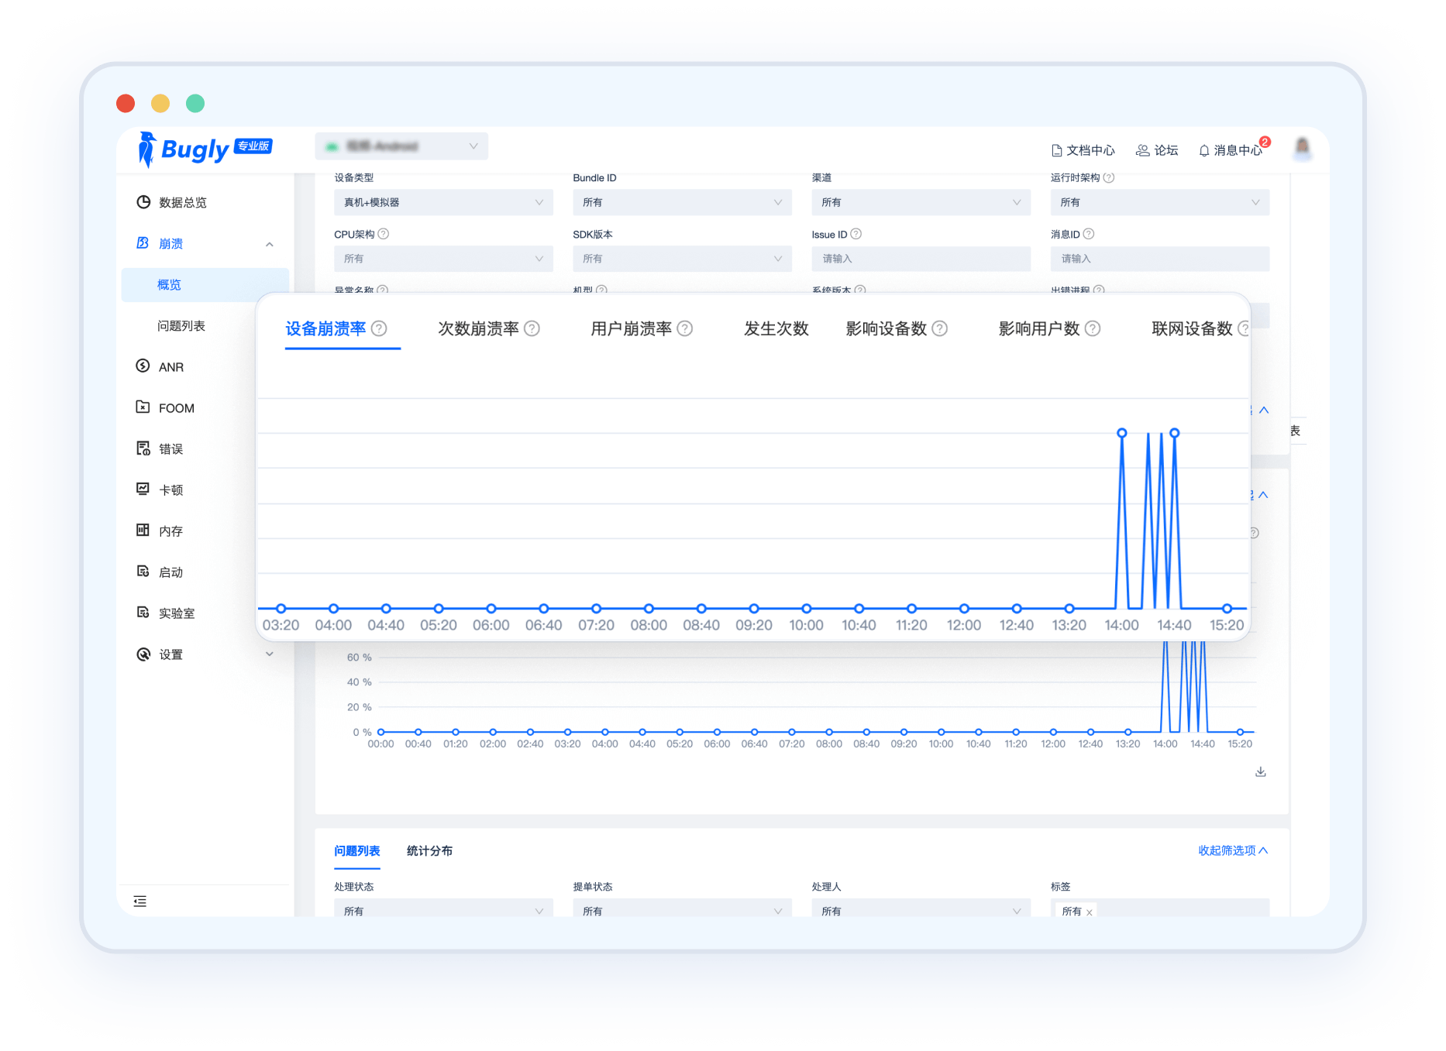The width and height of the screenshot is (1446, 1051).
Task: Click the 卡顿 monitor icon
Action: (x=143, y=489)
